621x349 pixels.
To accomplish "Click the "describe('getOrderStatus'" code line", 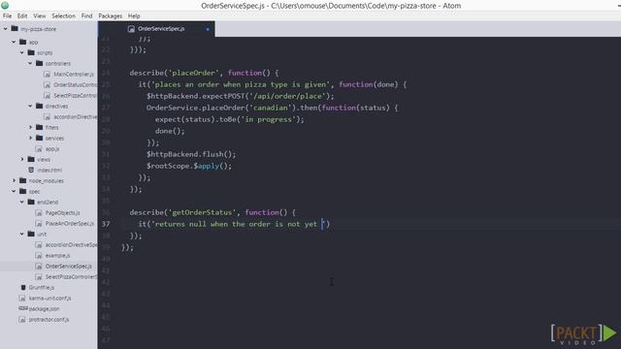I will pyautogui.click(x=212, y=212).
